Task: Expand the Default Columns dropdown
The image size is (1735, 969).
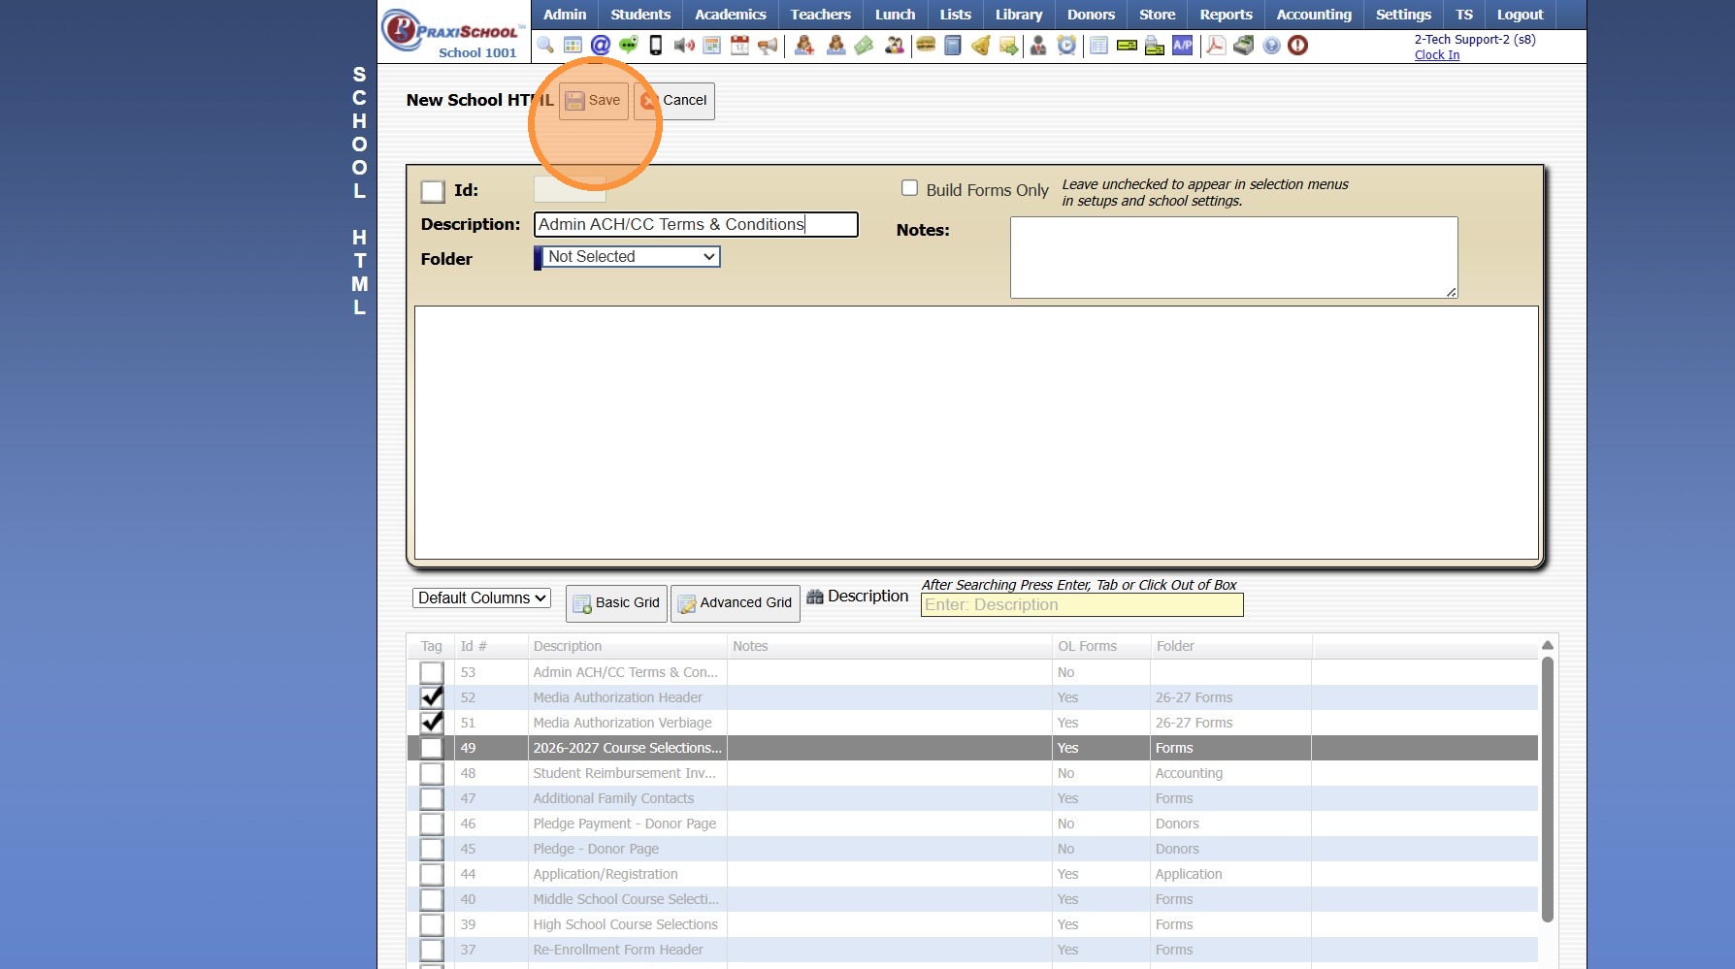Action: click(481, 598)
